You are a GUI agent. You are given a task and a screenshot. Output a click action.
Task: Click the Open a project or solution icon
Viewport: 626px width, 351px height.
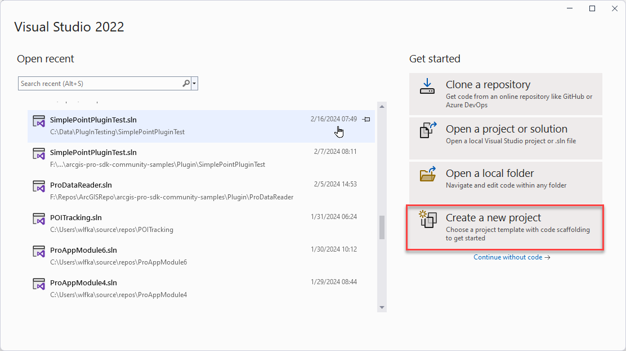(x=427, y=130)
